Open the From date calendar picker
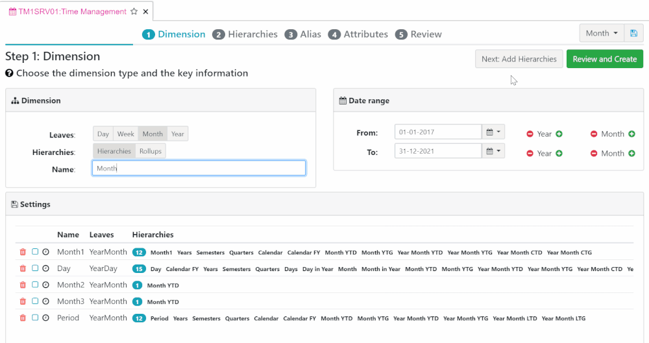 coord(493,132)
